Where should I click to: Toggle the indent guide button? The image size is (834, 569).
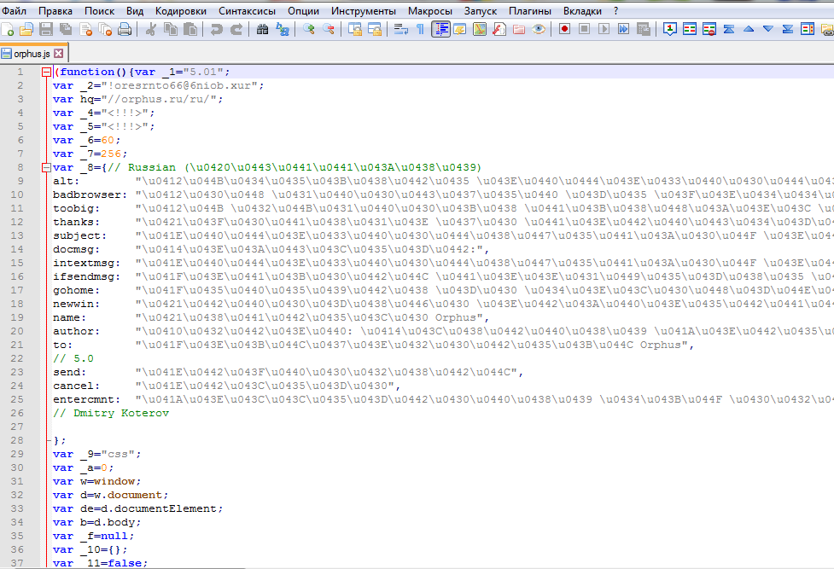[440, 30]
